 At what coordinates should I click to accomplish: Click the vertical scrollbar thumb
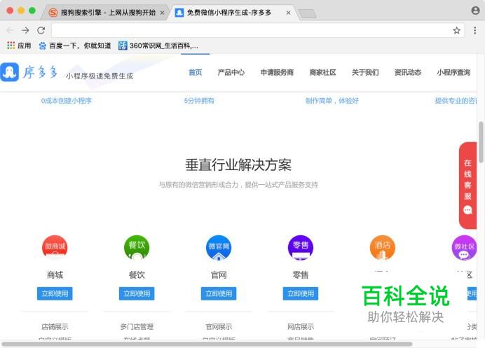tap(481, 142)
